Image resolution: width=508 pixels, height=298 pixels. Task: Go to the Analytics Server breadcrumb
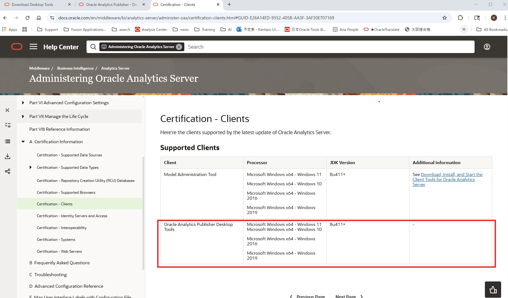pyautogui.click(x=115, y=68)
